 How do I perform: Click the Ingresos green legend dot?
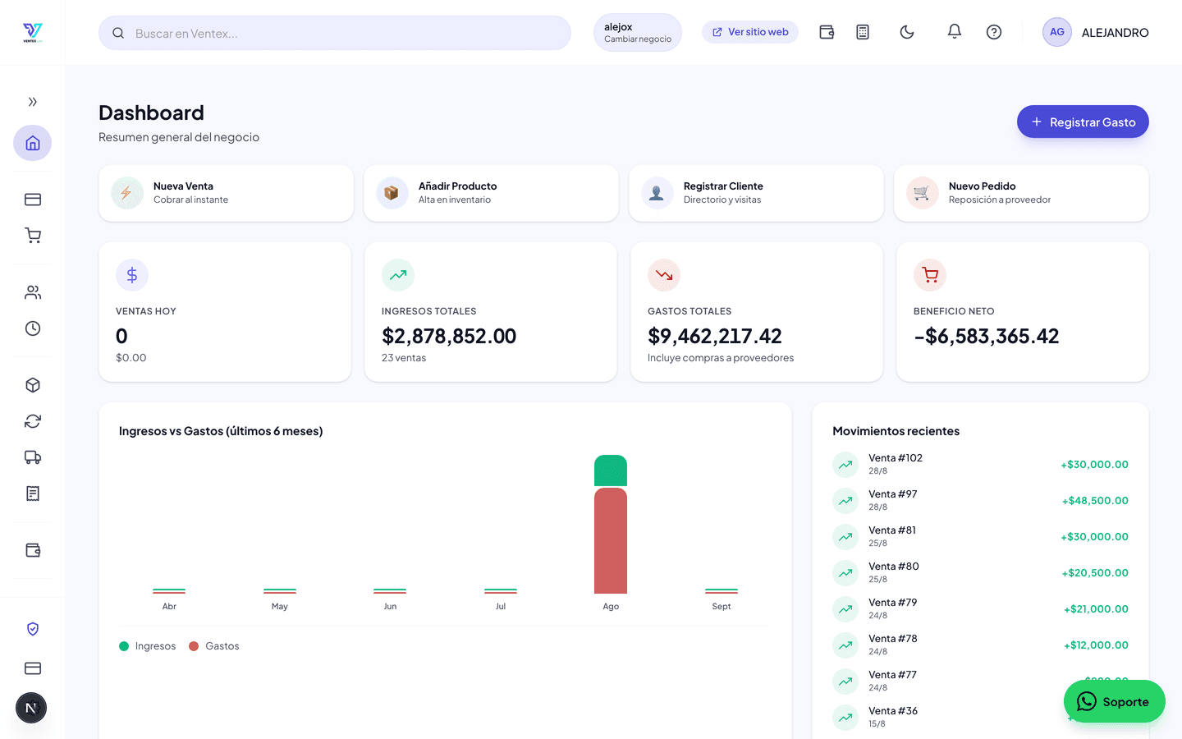point(124,646)
